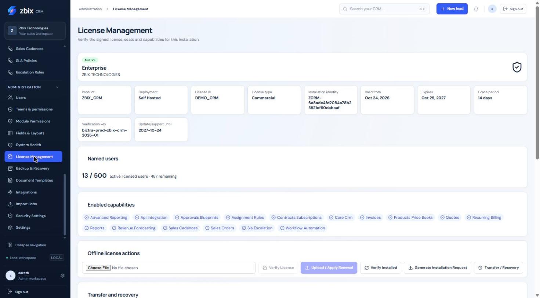Click the Sla Escalation capability chip
The height and width of the screenshot is (298, 540).
click(x=257, y=228)
